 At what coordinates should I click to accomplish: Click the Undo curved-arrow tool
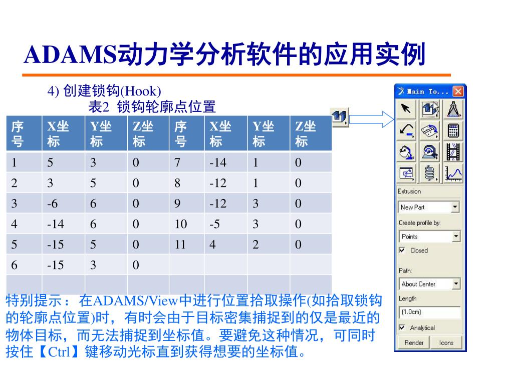click(406, 130)
